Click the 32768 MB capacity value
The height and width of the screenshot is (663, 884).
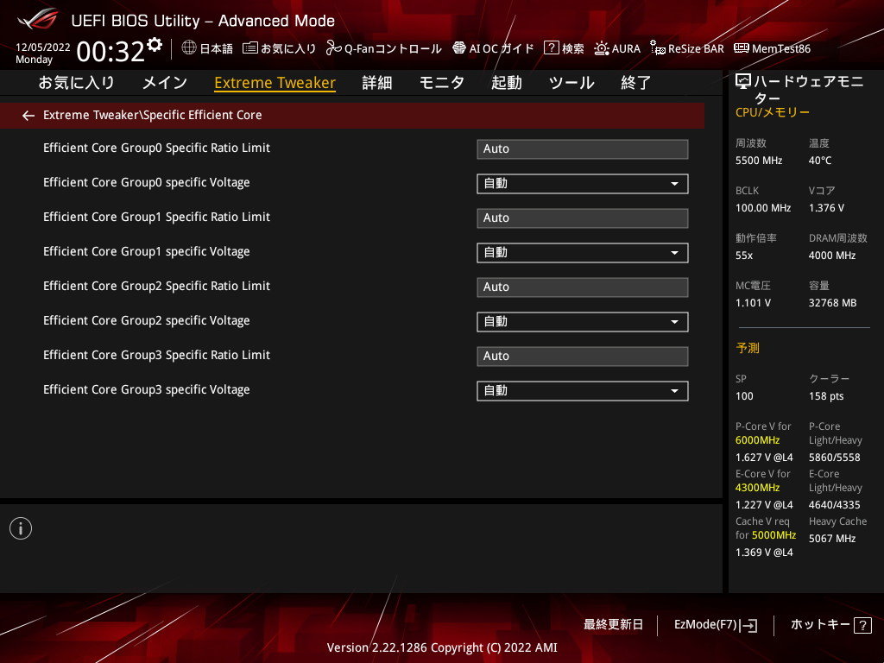click(833, 303)
